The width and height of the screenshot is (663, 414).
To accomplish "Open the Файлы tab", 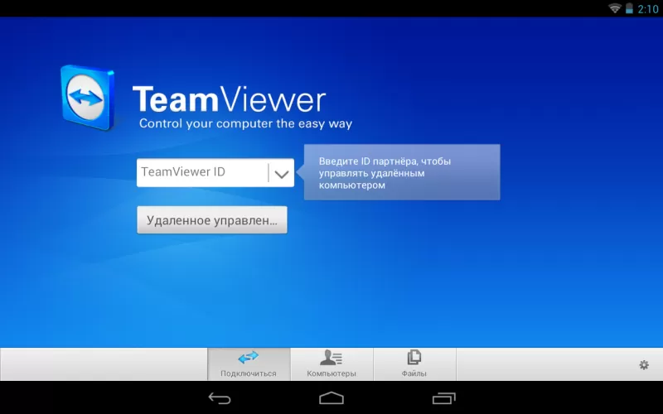I will coord(414,364).
